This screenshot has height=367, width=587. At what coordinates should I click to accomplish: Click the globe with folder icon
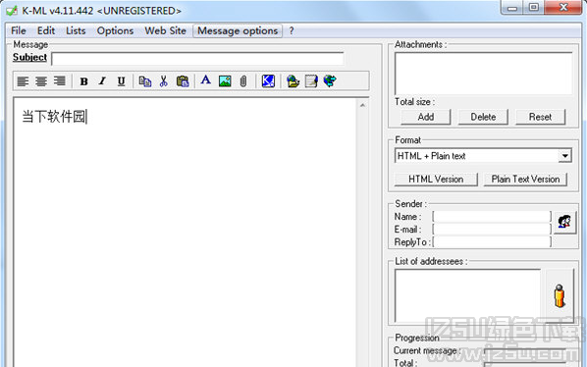tap(293, 80)
